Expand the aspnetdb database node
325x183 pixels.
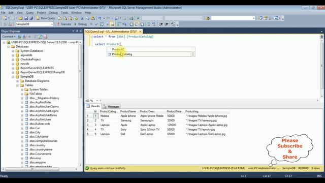(x=13, y=55)
